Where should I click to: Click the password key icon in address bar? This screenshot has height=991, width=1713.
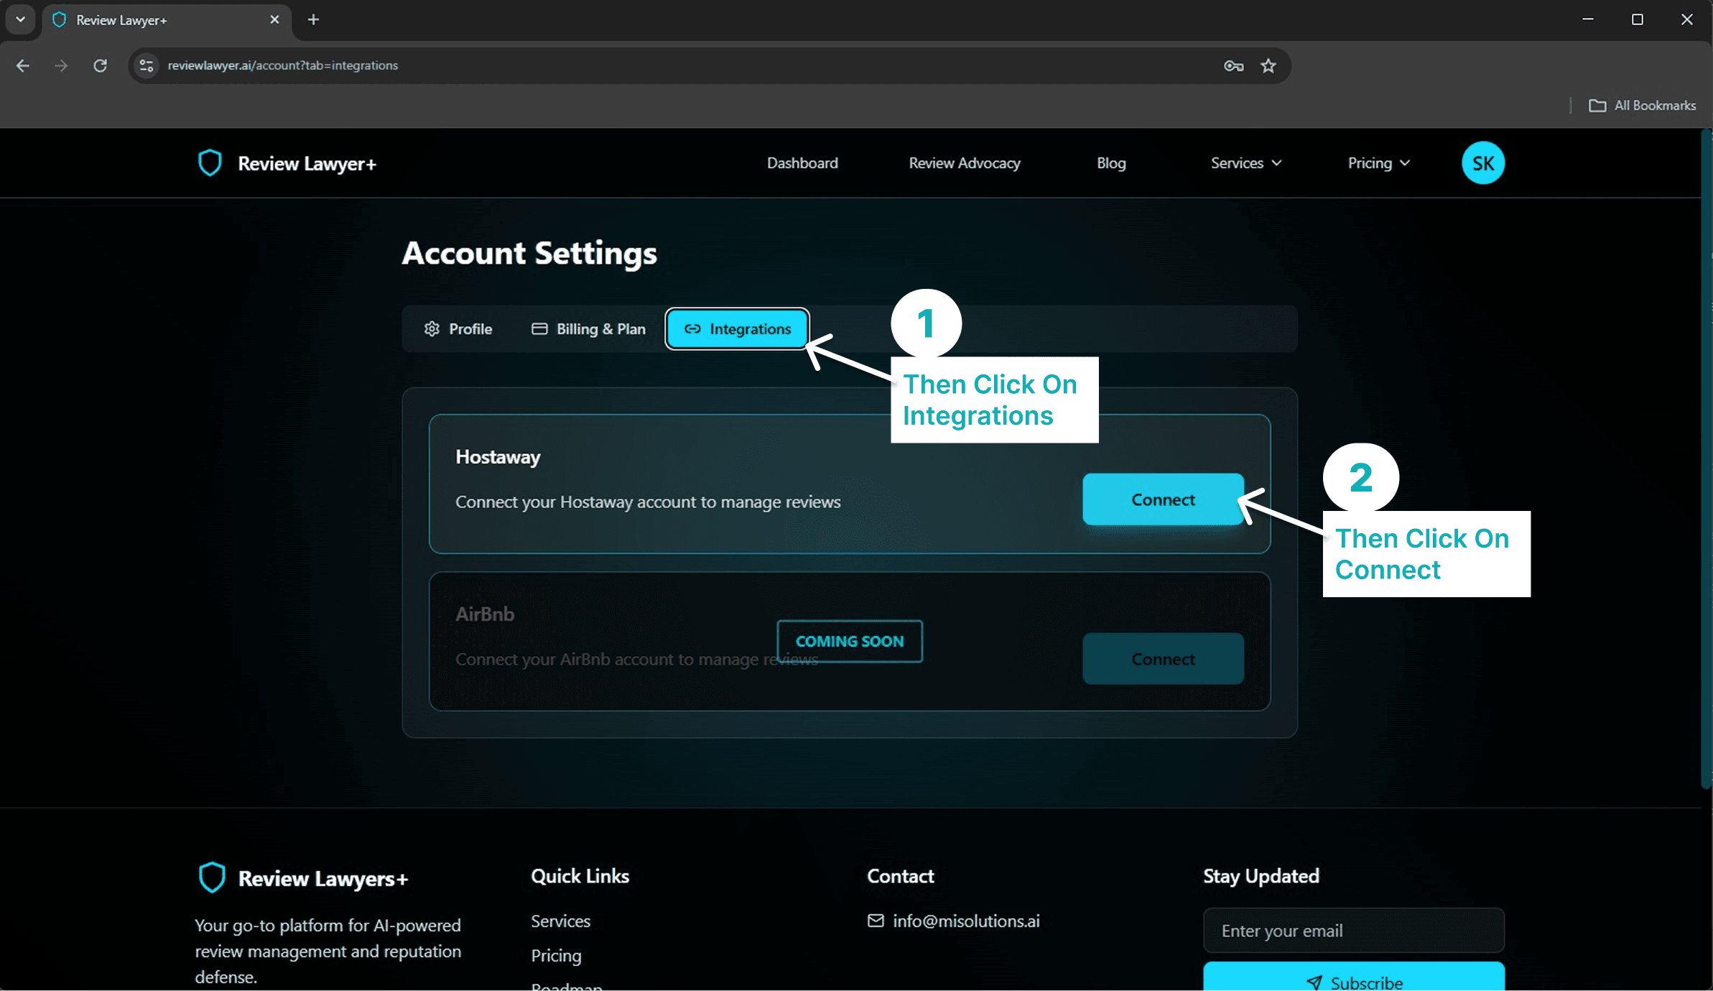[x=1233, y=65]
